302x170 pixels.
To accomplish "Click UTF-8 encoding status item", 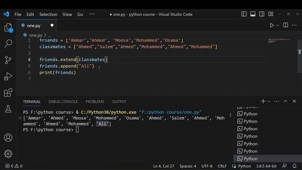I will [207, 166].
